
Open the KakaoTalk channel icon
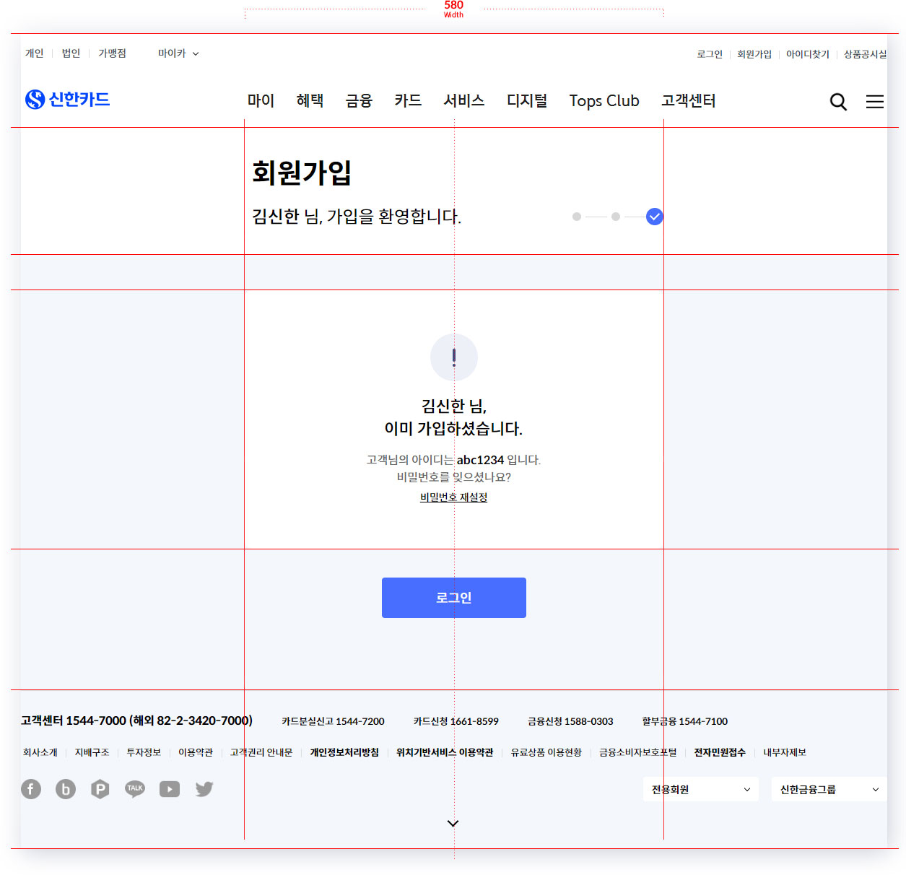coord(135,789)
